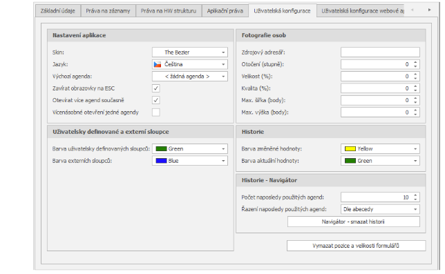Click the blue swatch for external columns

(161, 161)
